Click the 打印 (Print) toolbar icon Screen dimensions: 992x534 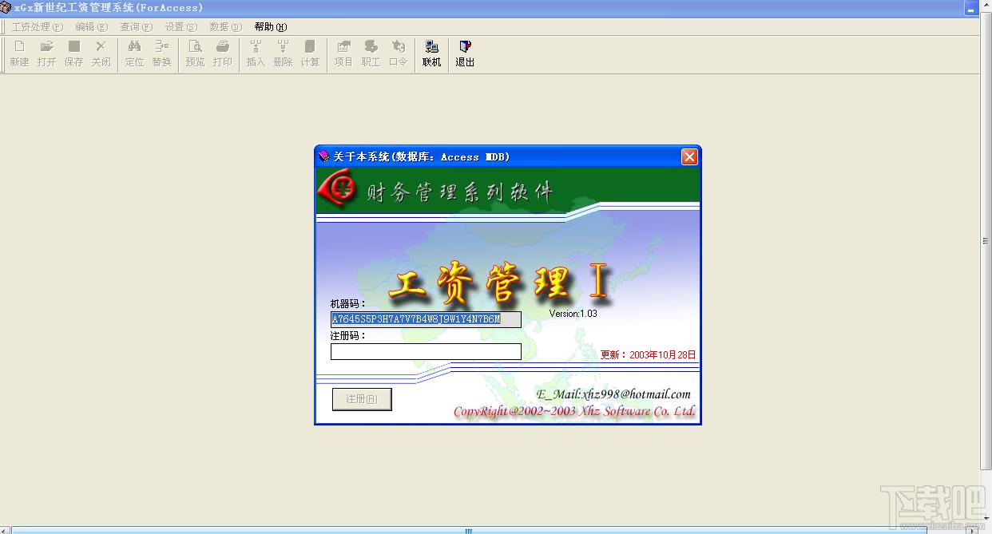click(222, 53)
